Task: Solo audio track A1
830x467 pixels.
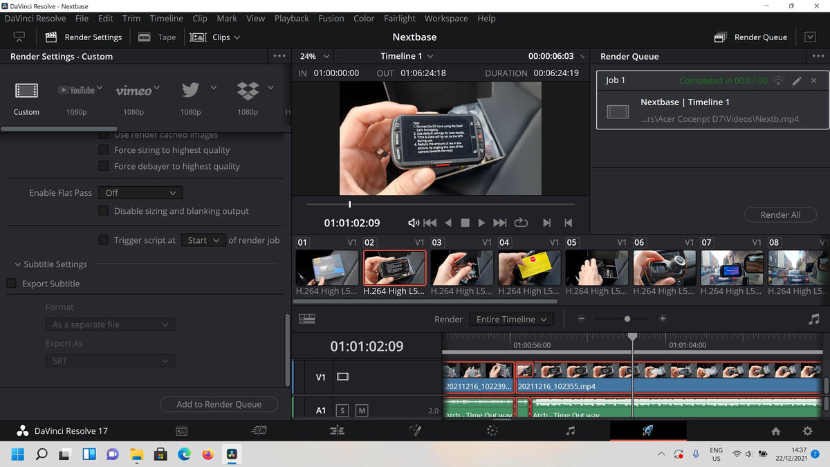Action: [x=342, y=410]
